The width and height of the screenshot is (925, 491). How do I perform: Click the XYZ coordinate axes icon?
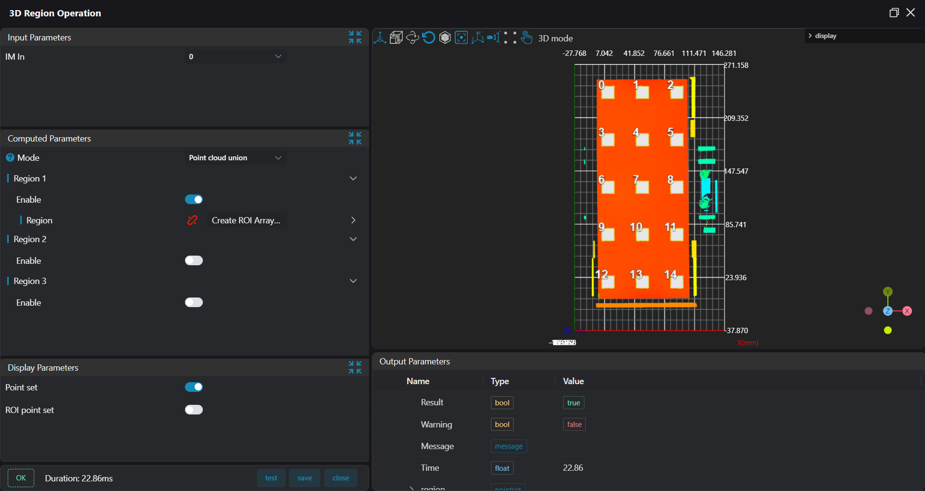[477, 38]
